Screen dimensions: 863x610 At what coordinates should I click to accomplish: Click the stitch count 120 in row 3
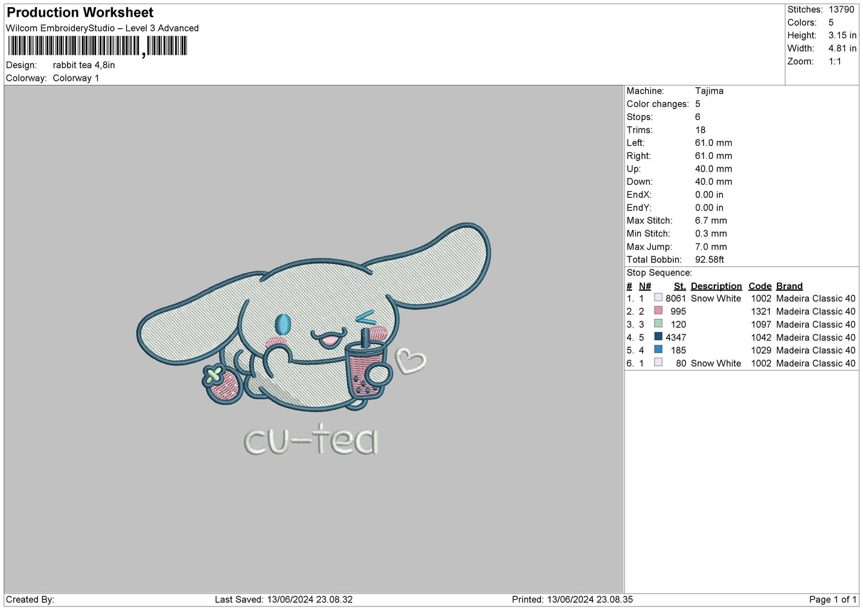click(678, 324)
